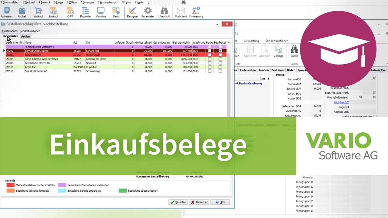Image resolution: width=388 pixels, height=218 pixels.
Task: Enable Bearbeitet for the 'Artikel ohne Lieferant' row
Action: click(x=220, y=47)
